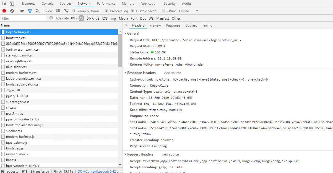Clear the network log icon
The height and width of the screenshot is (173, 333).
pos(12,11)
